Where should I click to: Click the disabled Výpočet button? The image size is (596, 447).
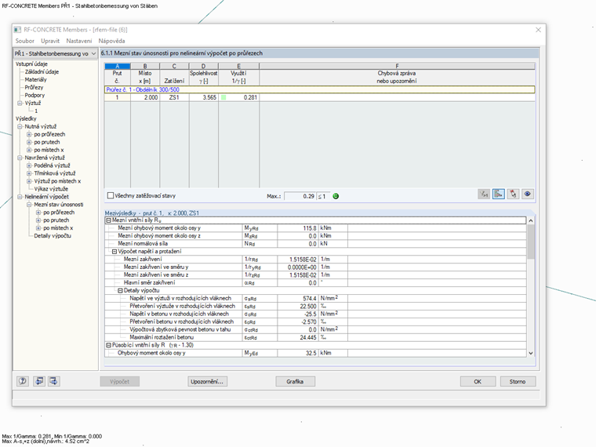coord(120,381)
